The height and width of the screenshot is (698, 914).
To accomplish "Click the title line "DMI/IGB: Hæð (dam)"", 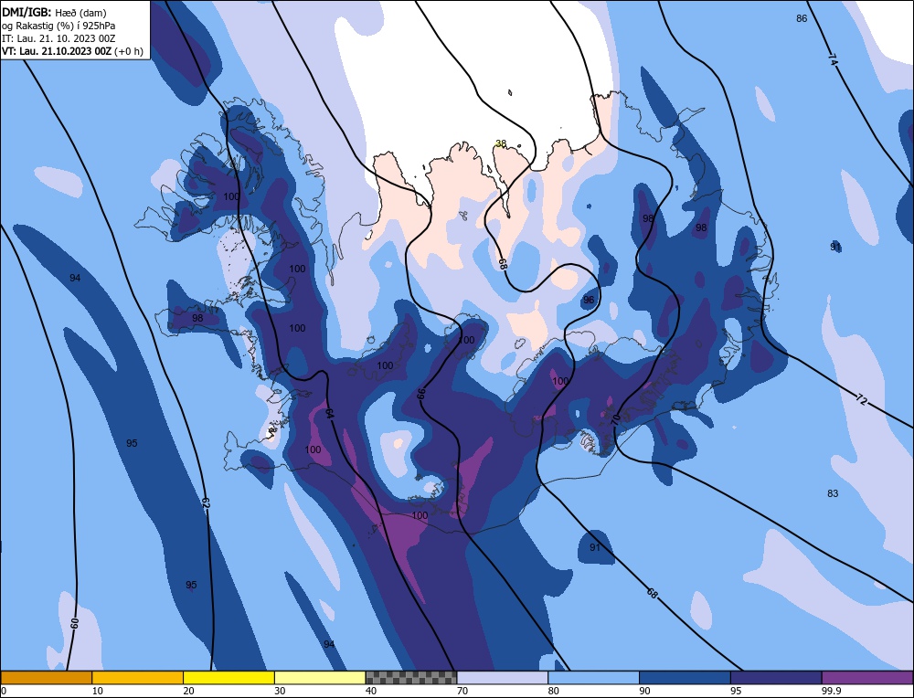I will tap(54, 13).
